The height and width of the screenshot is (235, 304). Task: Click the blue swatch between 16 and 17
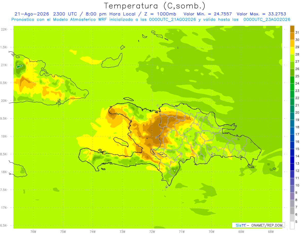click(292, 138)
